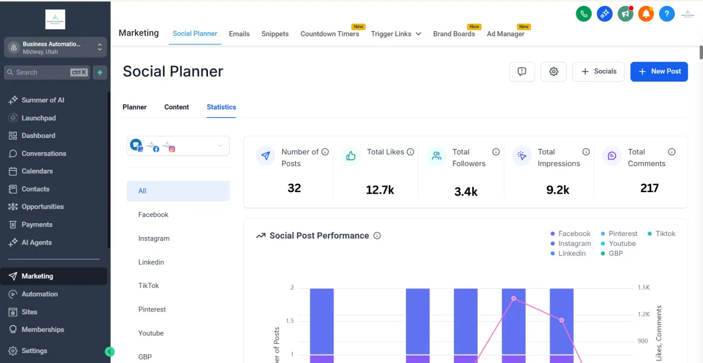Toggle the Youtube series in chart legend
Image resolution: width=703 pixels, height=363 pixels.
618,244
